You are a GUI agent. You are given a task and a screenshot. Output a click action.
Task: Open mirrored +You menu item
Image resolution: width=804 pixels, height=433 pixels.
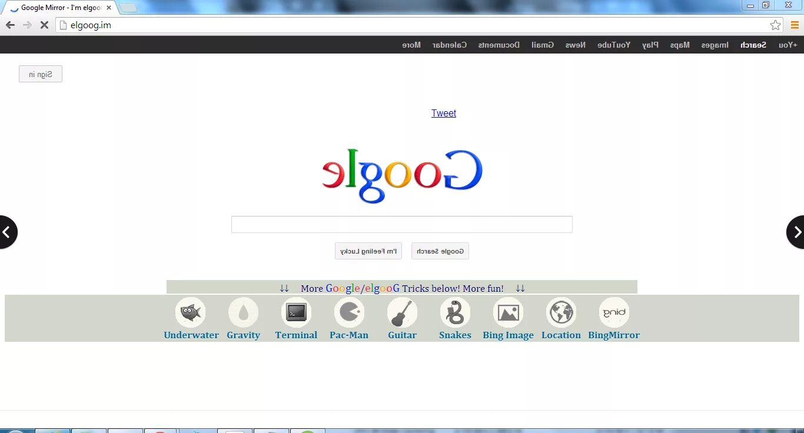788,45
